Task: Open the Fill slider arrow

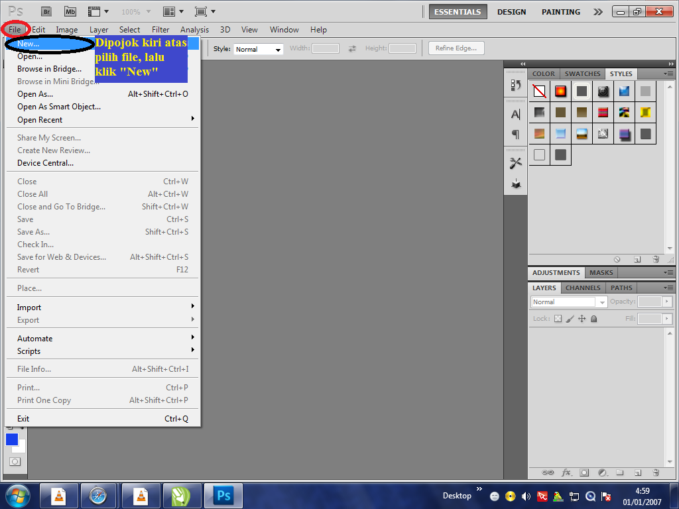Action: pos(667,319)
